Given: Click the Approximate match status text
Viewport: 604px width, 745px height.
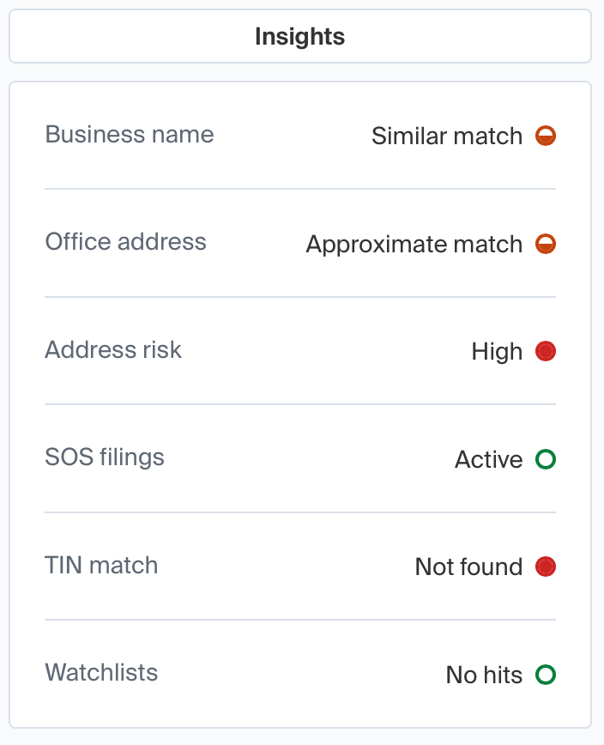Looking at the screenshot, I should (x=413, y=245).
